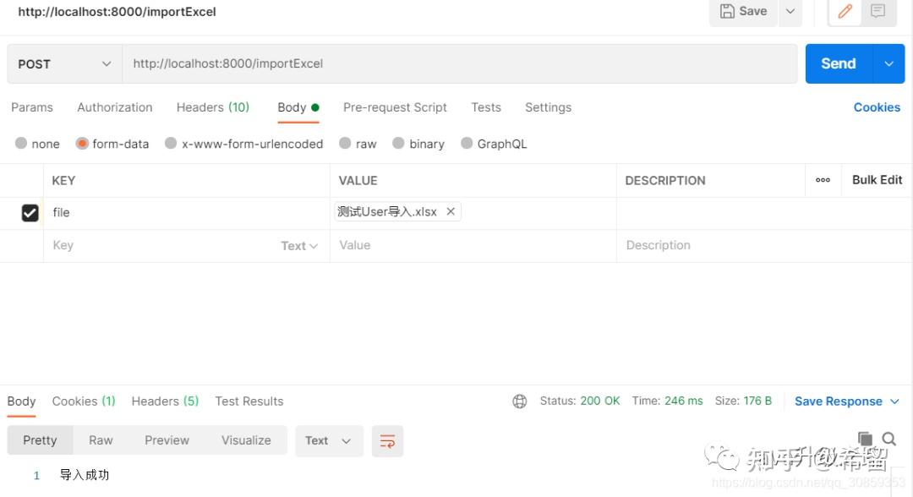This screenshot has width=913, height=497.
Task: Open the Pre-request Script tab
Action: pos(395,107)
